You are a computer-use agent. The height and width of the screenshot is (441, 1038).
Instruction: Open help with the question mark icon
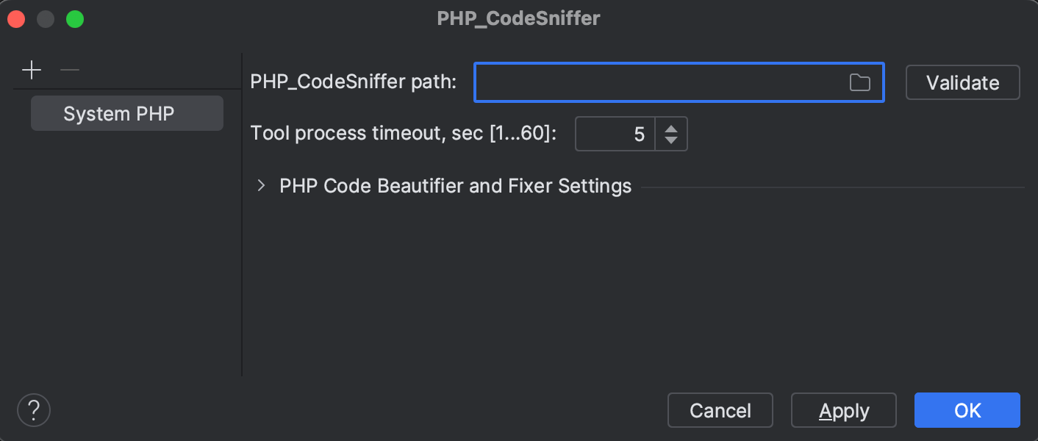point(34,410)
